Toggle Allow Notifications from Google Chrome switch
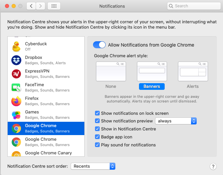This screenshot has height=175, width=223. click(x=99, y=45)
